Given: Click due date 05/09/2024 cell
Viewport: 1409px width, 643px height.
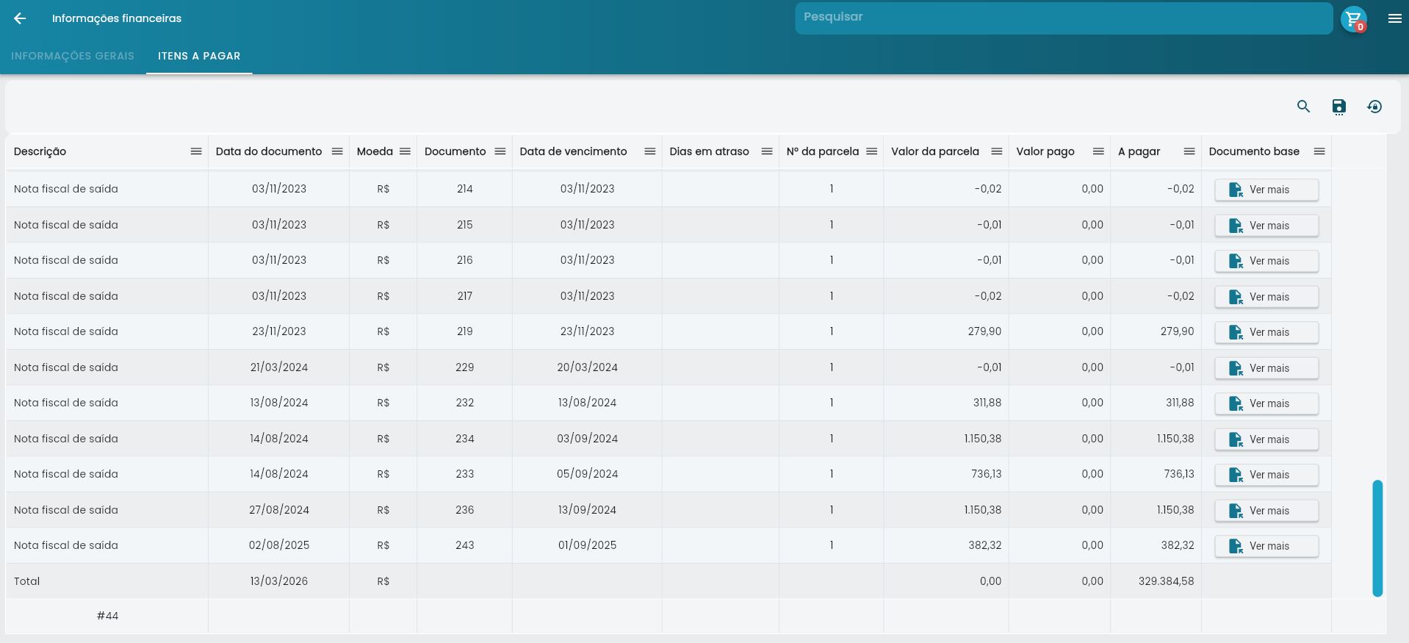Looking at the screenshot, I should [587, 474].
